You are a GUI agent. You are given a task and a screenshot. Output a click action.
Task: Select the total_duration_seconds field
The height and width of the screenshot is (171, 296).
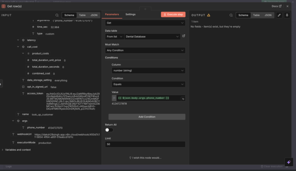46,67
